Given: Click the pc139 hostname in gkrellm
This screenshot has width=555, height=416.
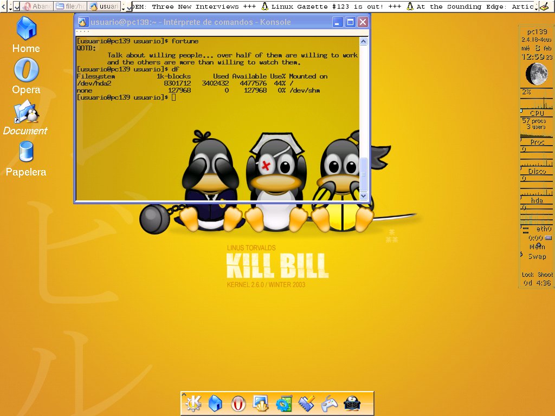Looking at the screenshot, I should (537, 31).
